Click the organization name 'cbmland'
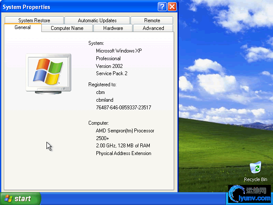This screenshot has width=273, height=205. coord(105,100)
